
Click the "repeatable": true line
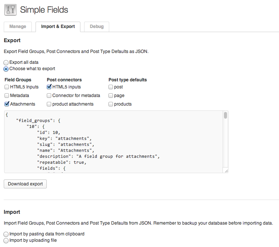coord(62,162)
